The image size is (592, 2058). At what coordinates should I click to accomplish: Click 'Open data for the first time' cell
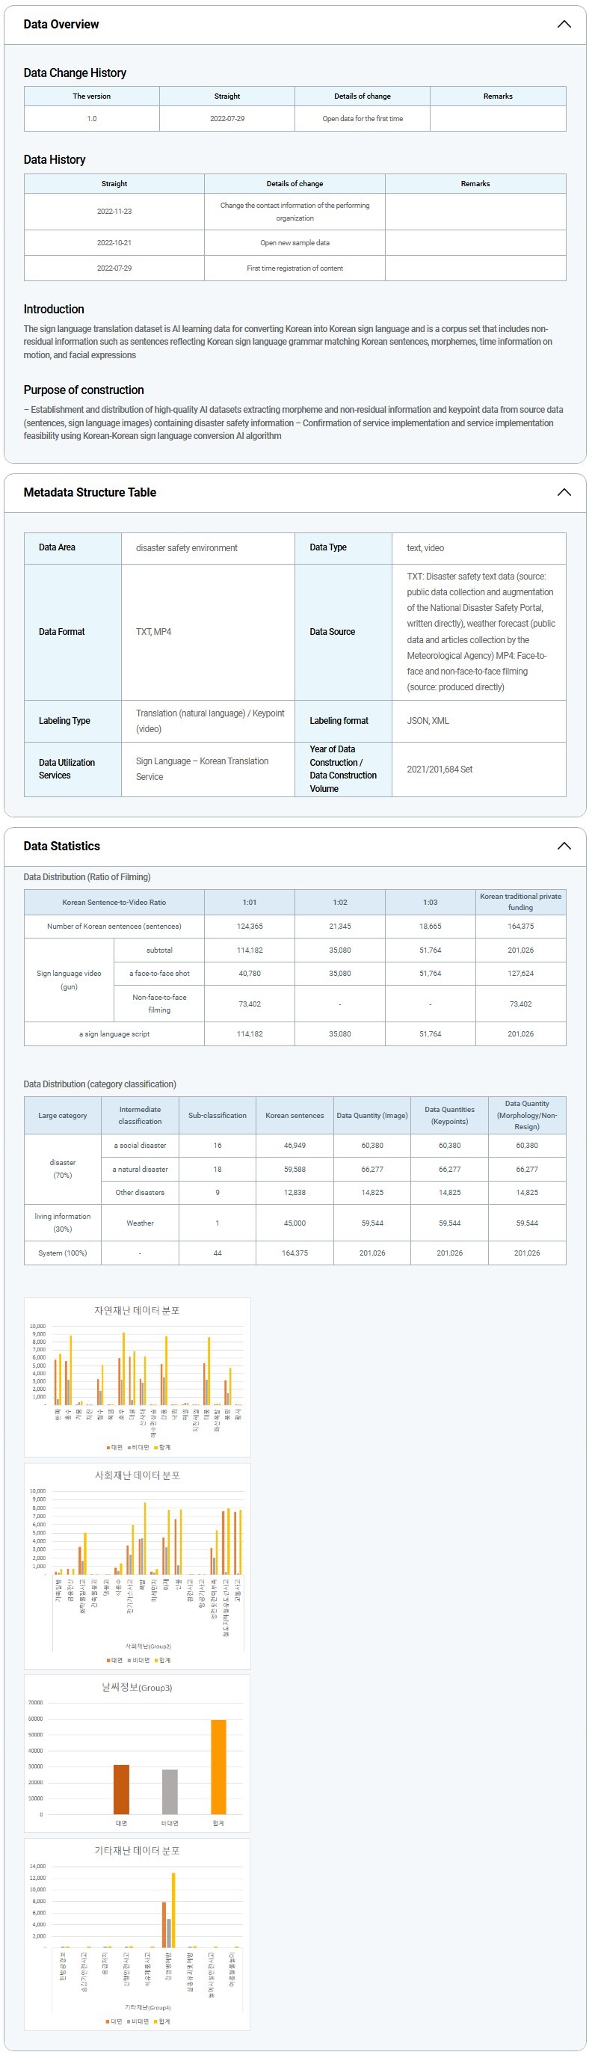pyautogui.click(x=362, y=118)
